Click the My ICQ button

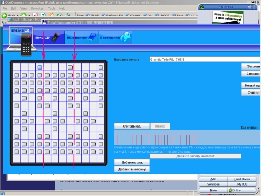click(x=242, y=184)
